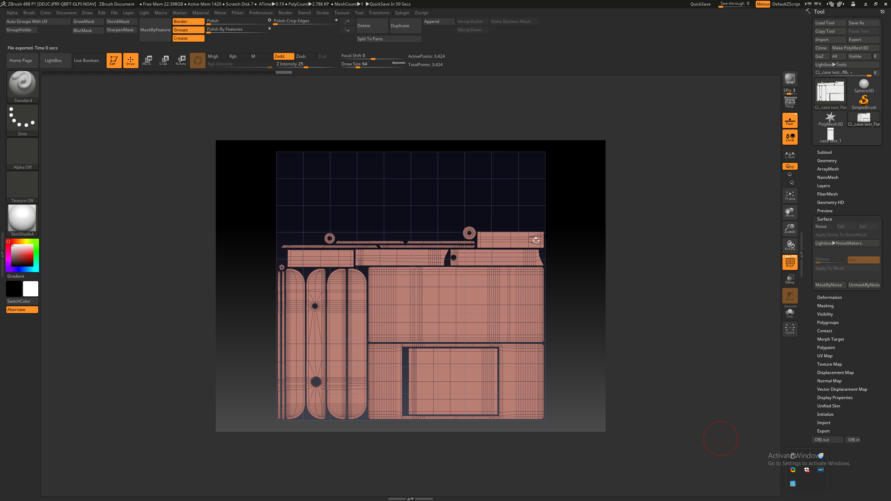Select the Draw mode icon

[x=131, y=60]
